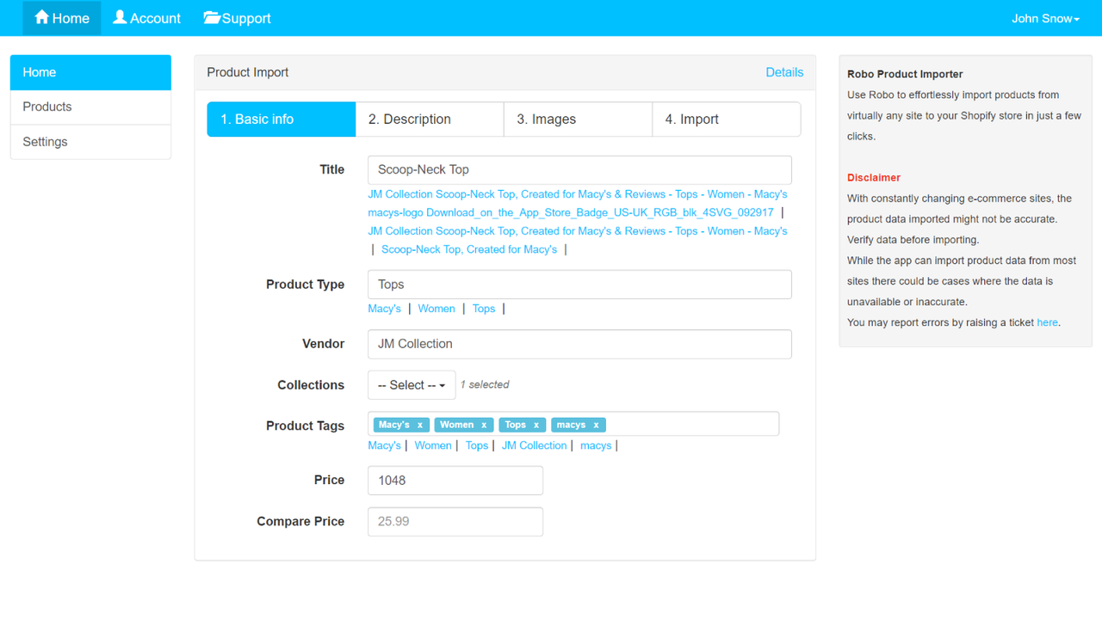
Task: Click the '1 selected' collections text
Action: click(x=485, y=384)
